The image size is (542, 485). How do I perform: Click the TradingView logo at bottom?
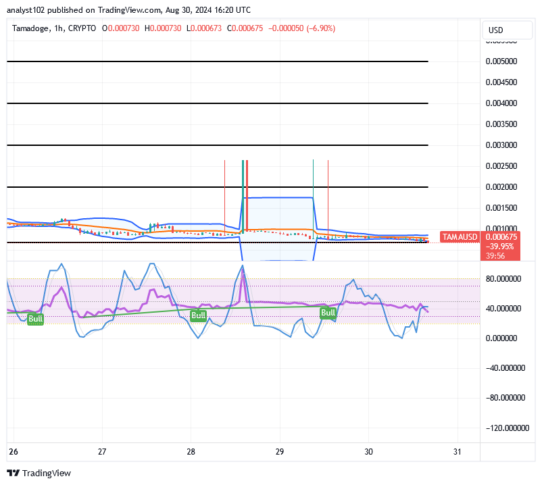[x=39, y=473]
